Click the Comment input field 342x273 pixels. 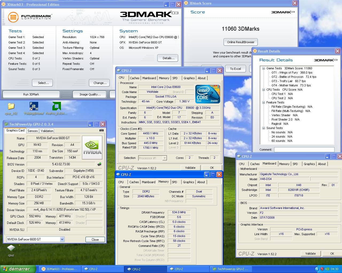304,150
